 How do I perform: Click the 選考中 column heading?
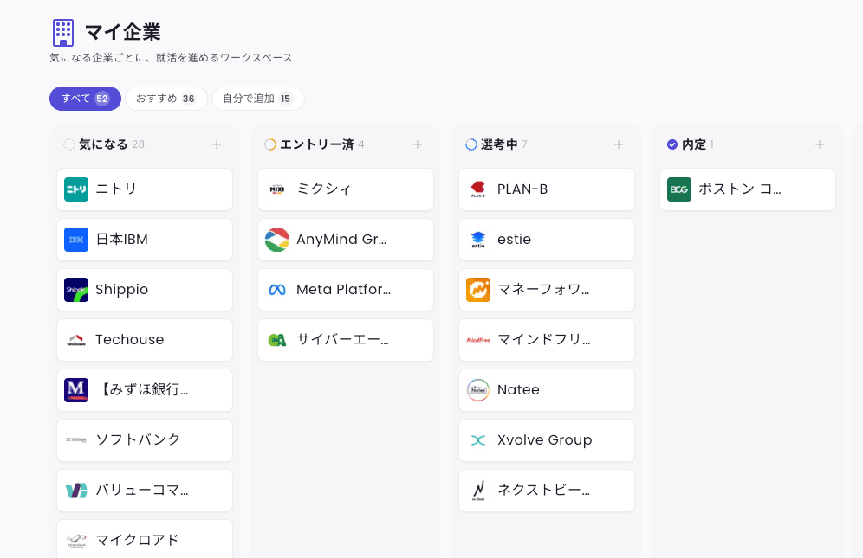coord(499,144)
